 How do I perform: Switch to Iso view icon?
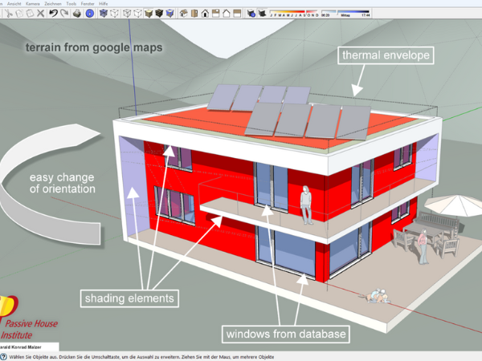pos(183,13)
